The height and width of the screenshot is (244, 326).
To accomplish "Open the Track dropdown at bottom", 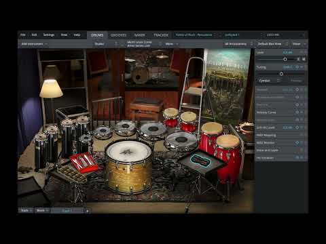I will [26, 211].
